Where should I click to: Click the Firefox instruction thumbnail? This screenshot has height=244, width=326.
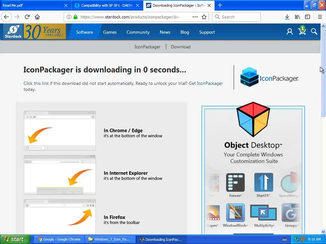pyautogui.click(x=60, y=217)
